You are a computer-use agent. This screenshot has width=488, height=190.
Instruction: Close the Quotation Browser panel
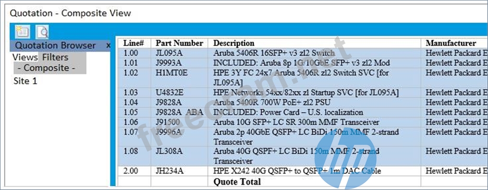point(108,46)
